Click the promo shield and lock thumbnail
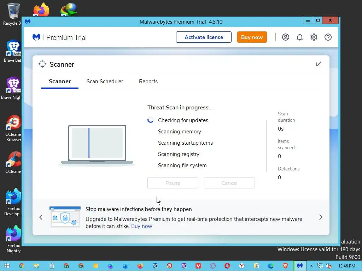The height and width of the screenshot is (271, 362). (65, 217)
